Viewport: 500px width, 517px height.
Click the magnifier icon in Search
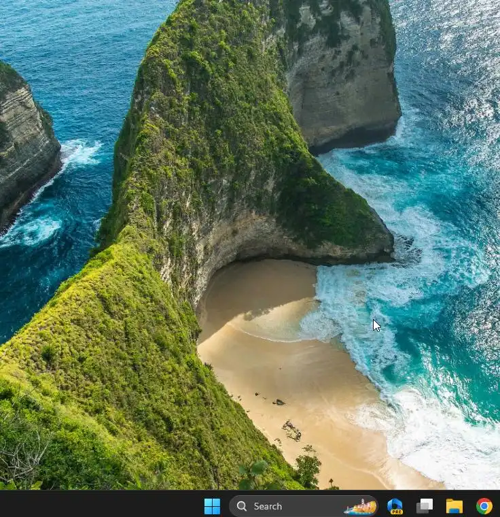242,506
